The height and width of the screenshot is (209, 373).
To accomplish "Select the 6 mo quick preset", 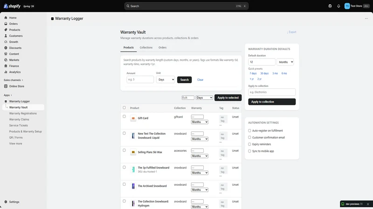I will [x=284, y=73].
